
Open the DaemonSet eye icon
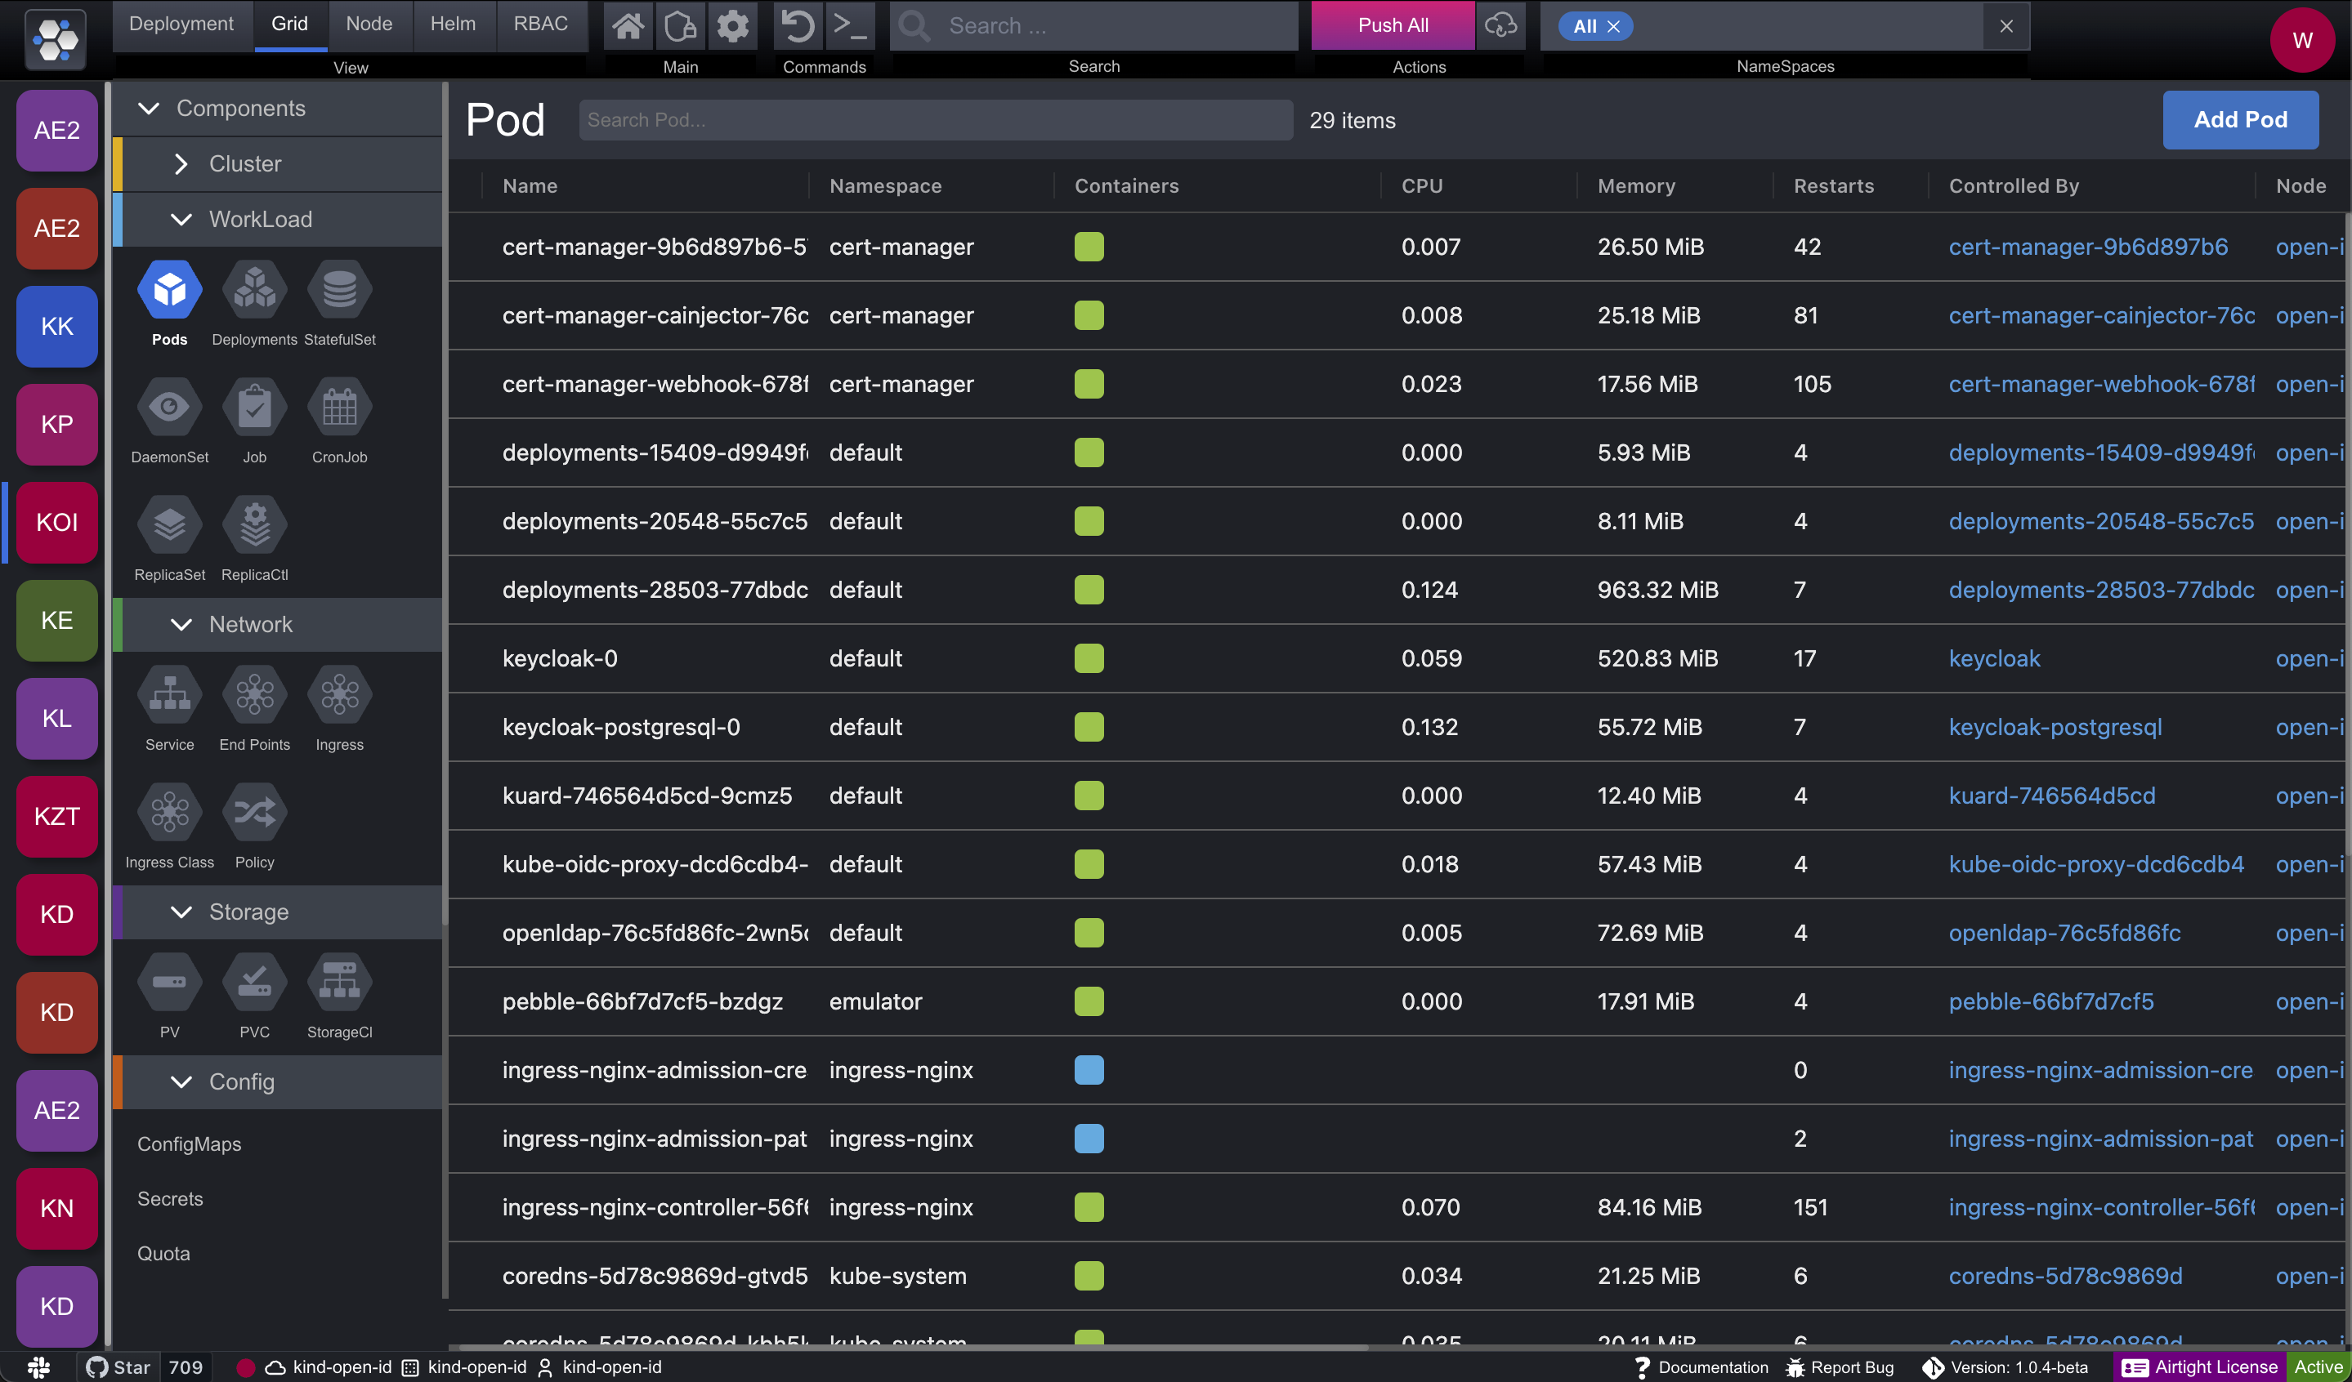(x=169, y=408)
